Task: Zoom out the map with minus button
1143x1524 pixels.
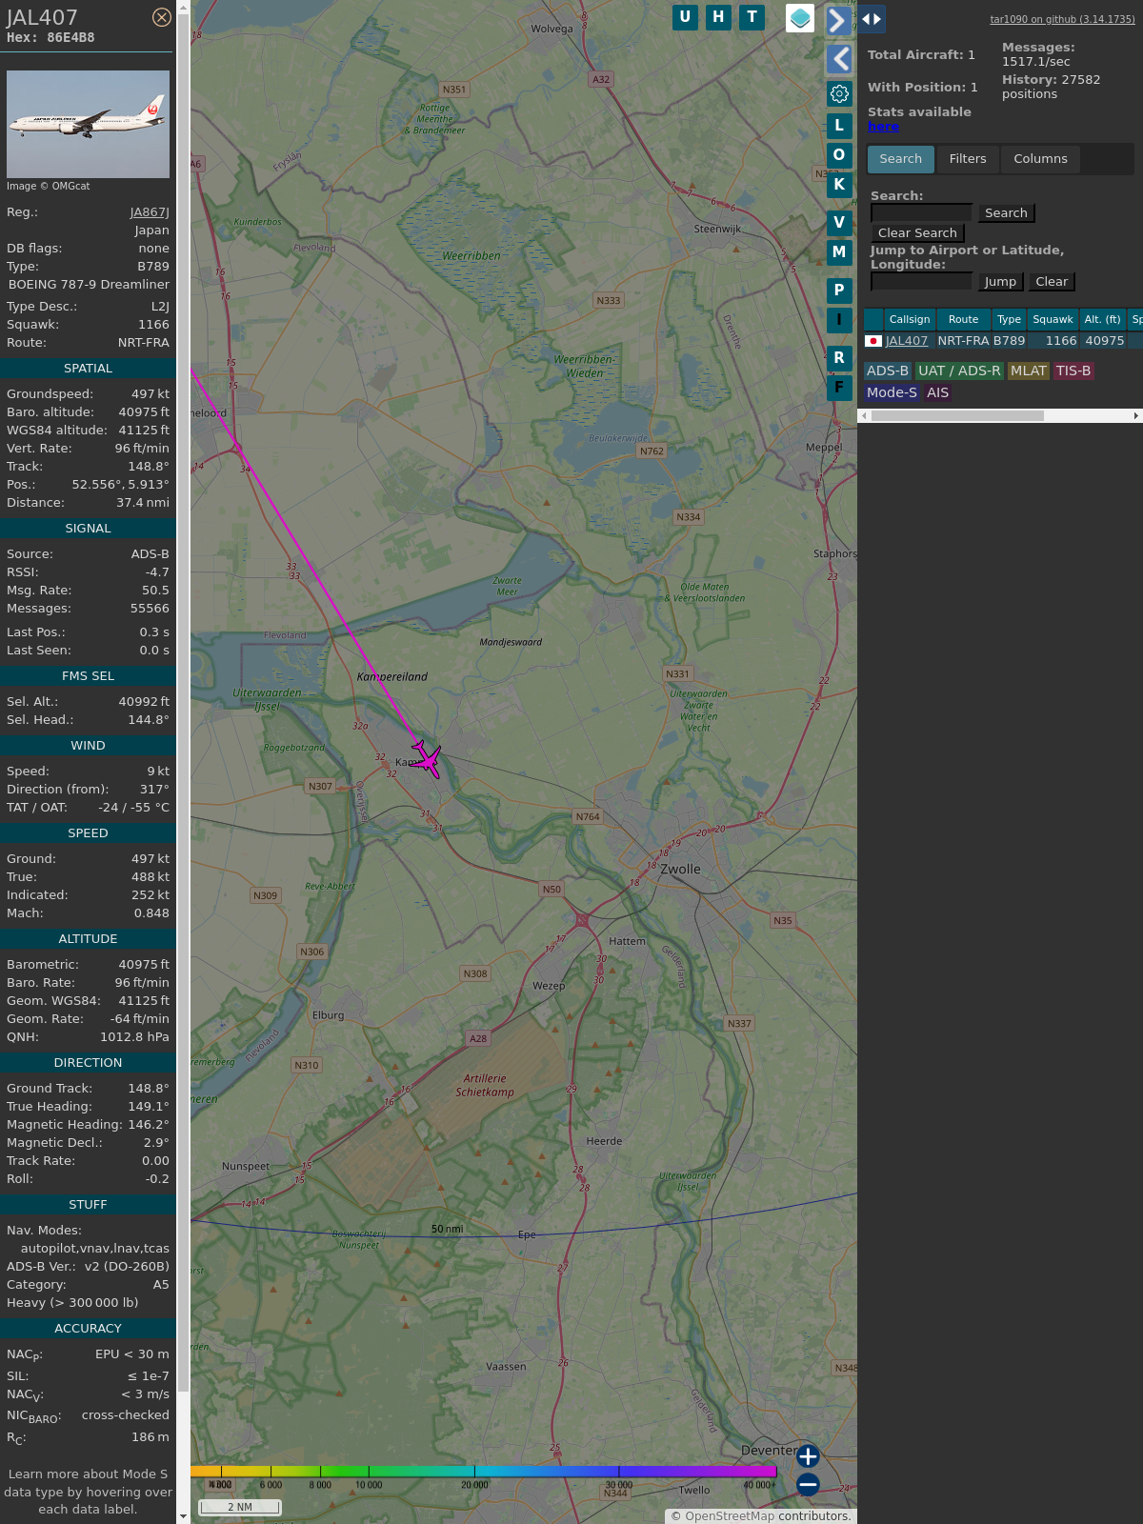Action: 808,1485
